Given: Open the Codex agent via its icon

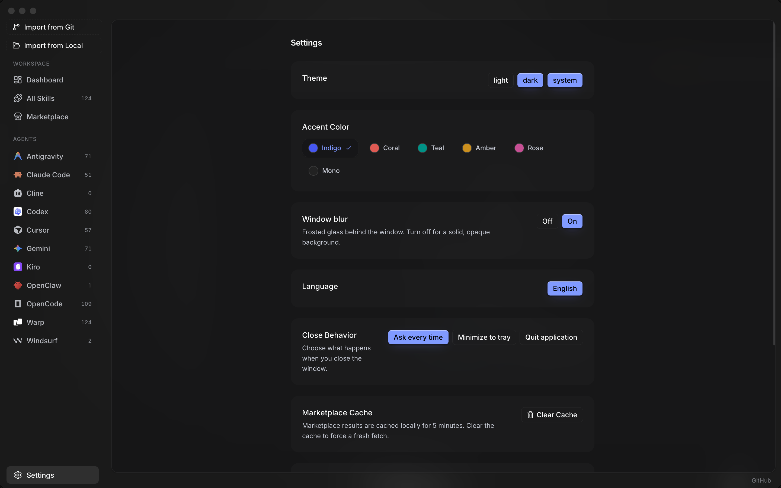Looking at the screenshot, I should coord(18,211).
